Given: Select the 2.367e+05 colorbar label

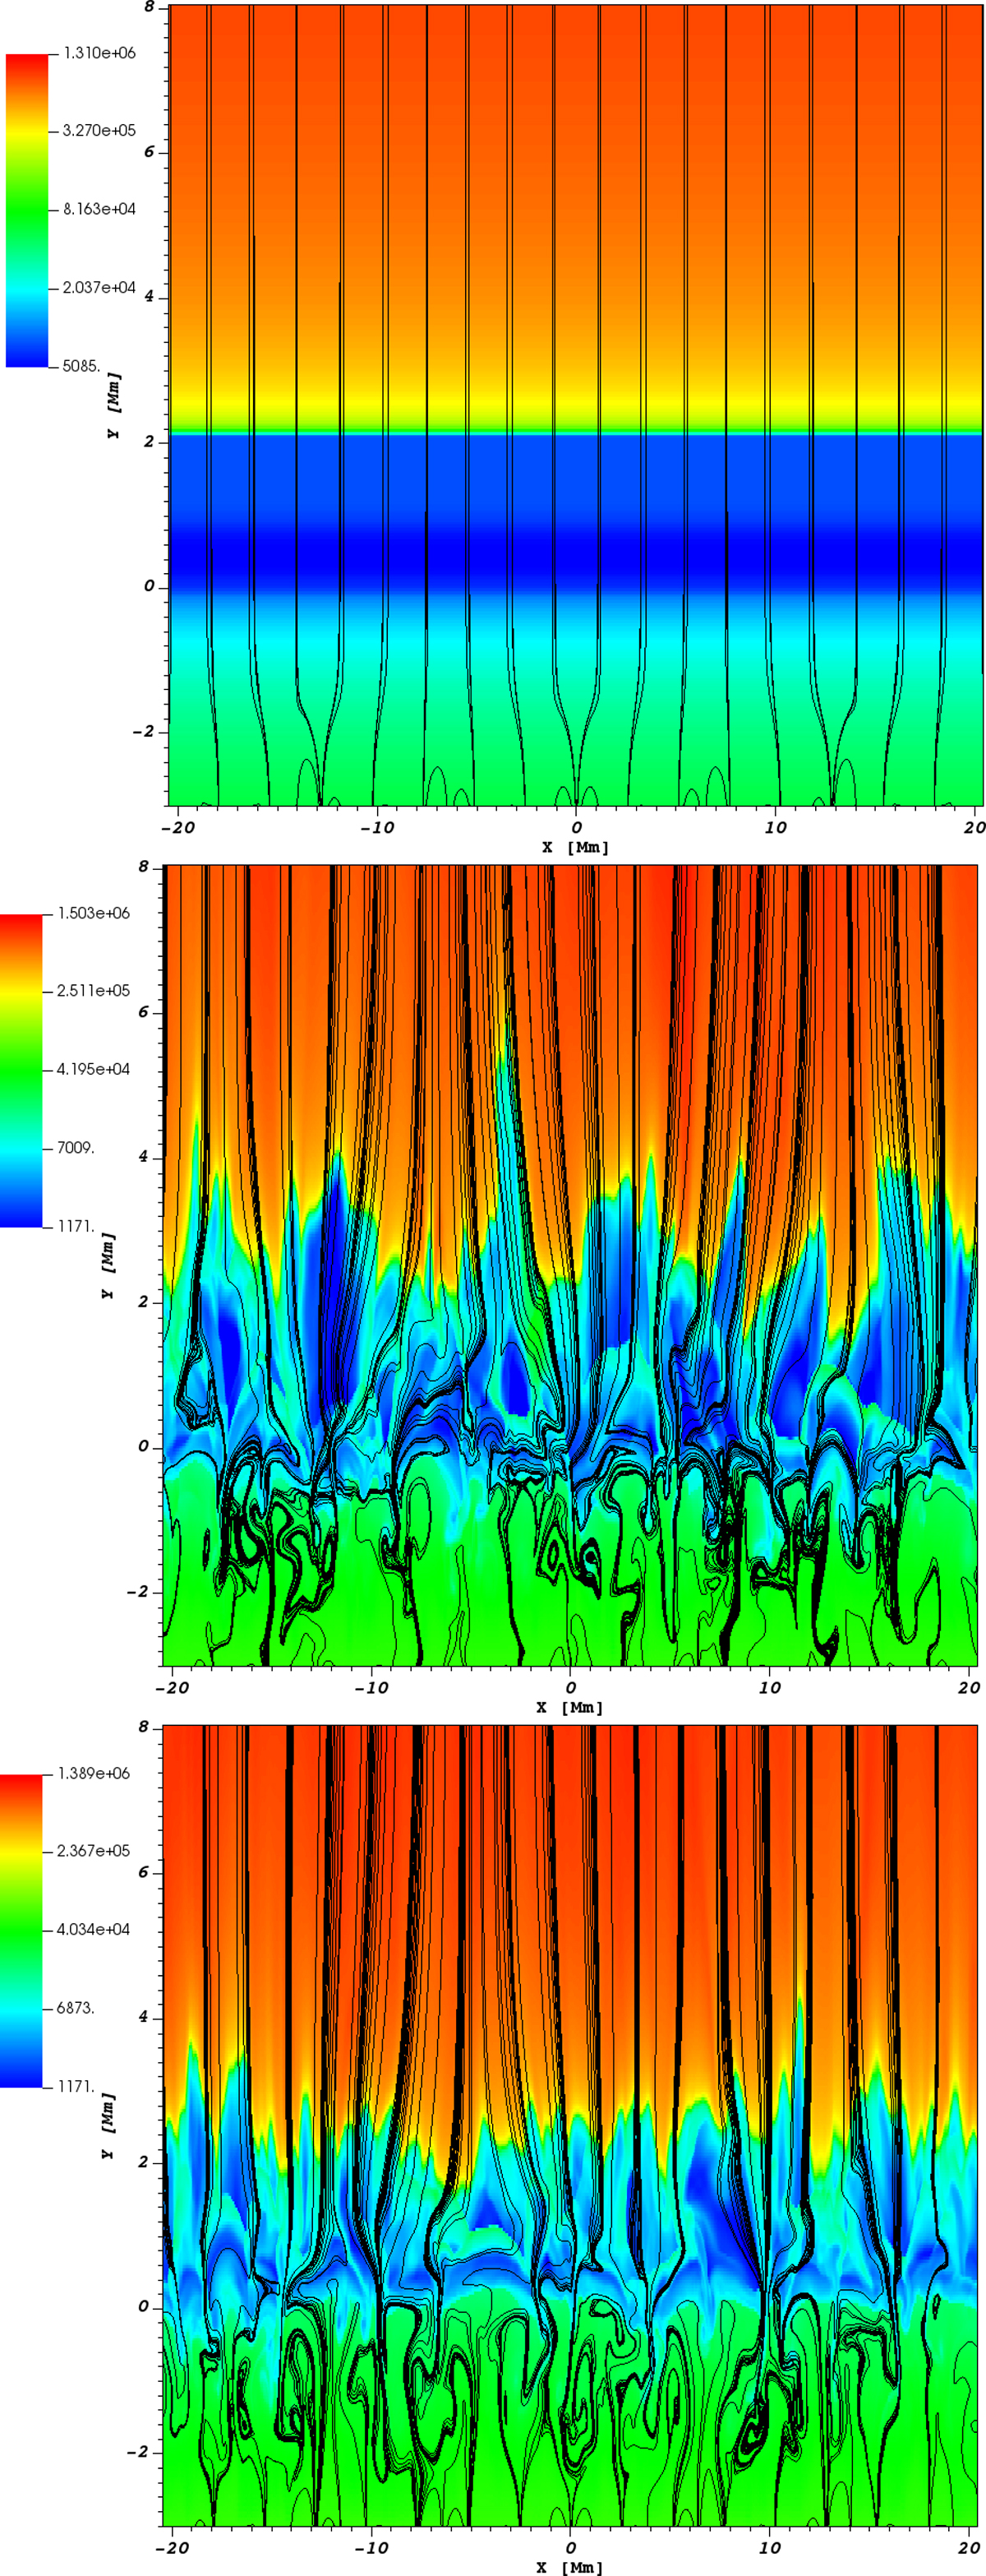Looking at the screenshot, I should (93, 1851).
